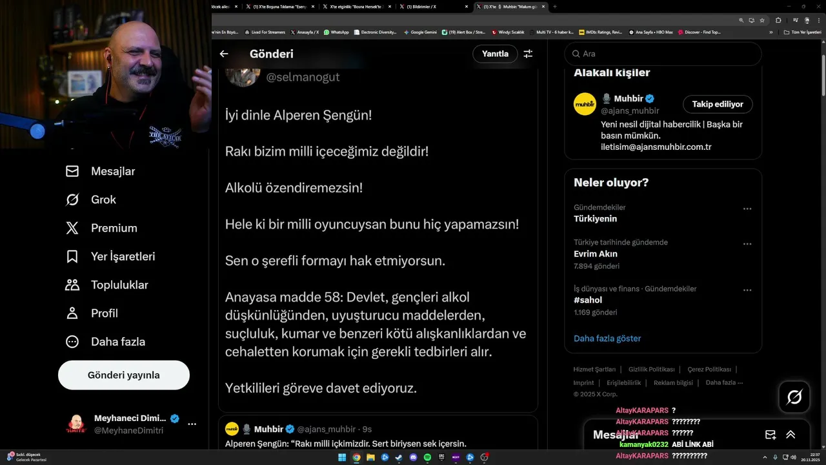Open the Türkiyenin trending topic

point(595,219)
